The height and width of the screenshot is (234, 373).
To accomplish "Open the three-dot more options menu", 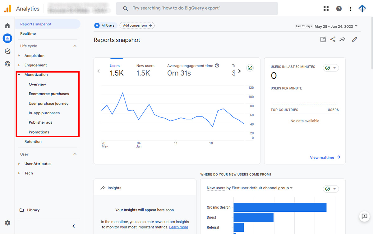I will pyautogui.click(x=351, y=9).
